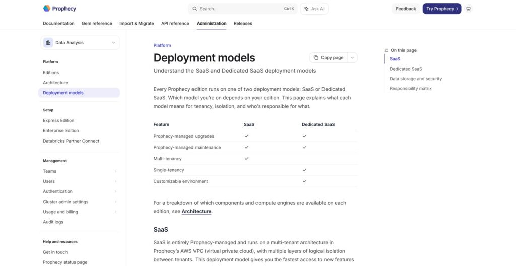
Task: Click the Prophecy-managed upgrades table cell
Action: (x=183, y=136)
